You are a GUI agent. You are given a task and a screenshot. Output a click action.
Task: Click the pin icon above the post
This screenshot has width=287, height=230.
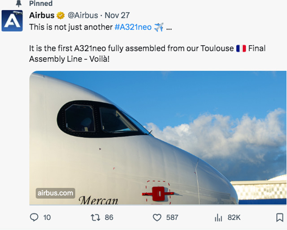point(18,3)
